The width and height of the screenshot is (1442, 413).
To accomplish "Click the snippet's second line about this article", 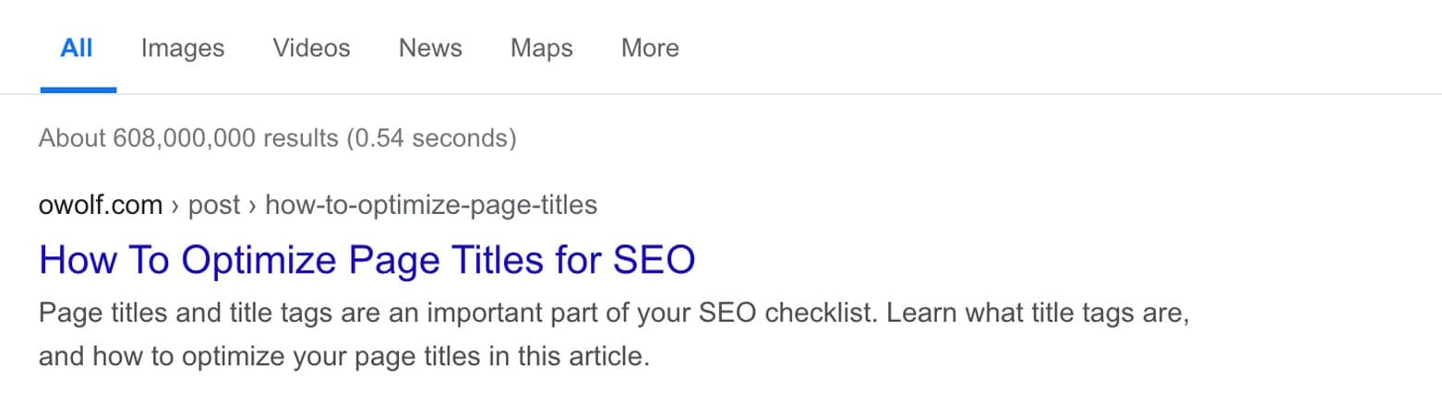I will [344, 356].
